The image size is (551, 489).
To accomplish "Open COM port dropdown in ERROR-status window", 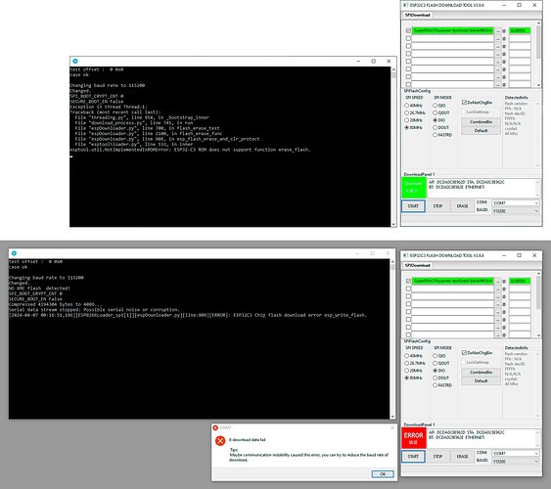I will click(x=515, y=453).
